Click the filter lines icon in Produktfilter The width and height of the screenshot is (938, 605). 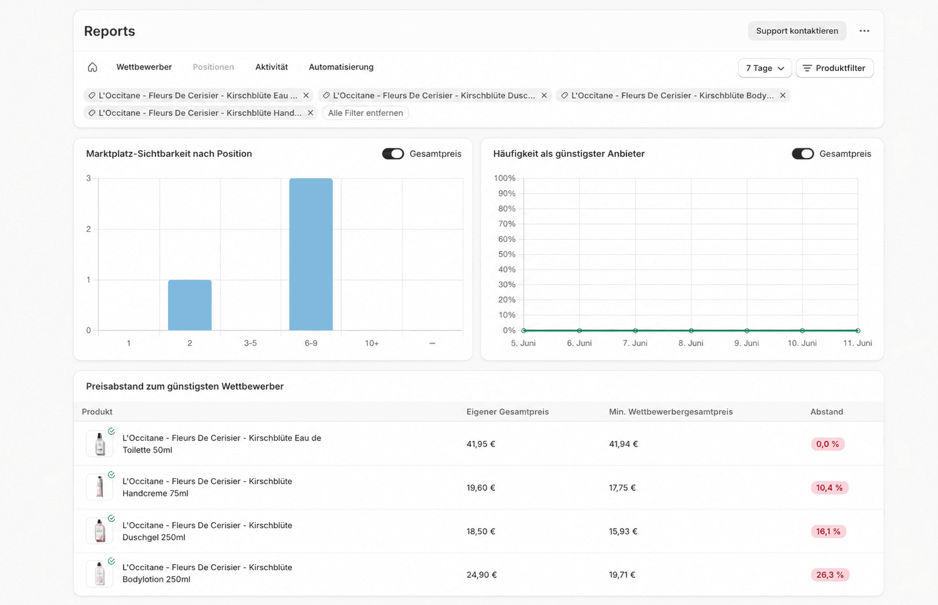pyautogui.click(x=807, y=68)
